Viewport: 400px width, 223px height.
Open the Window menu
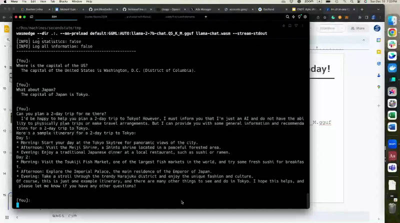point(77,1)
